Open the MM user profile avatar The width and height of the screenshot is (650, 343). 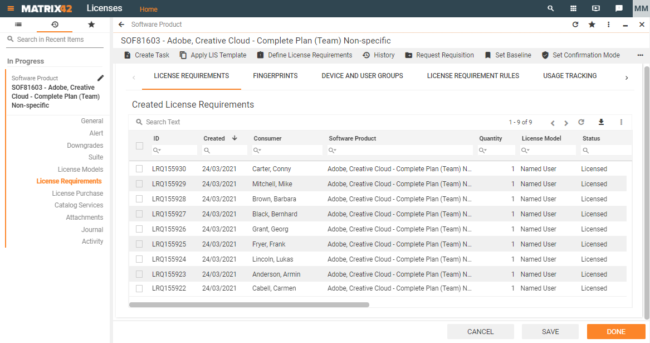pyautogui.click(x=641, y=9)
